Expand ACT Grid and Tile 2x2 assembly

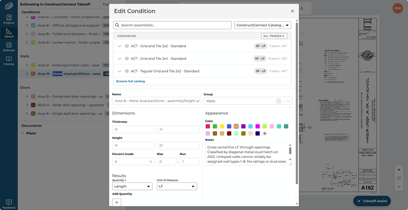[x=120, y=46]
